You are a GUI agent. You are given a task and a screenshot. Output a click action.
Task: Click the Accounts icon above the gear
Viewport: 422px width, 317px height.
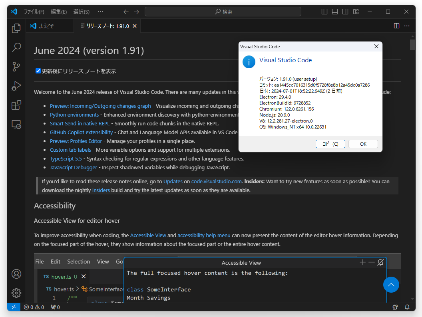pos(16,274)
